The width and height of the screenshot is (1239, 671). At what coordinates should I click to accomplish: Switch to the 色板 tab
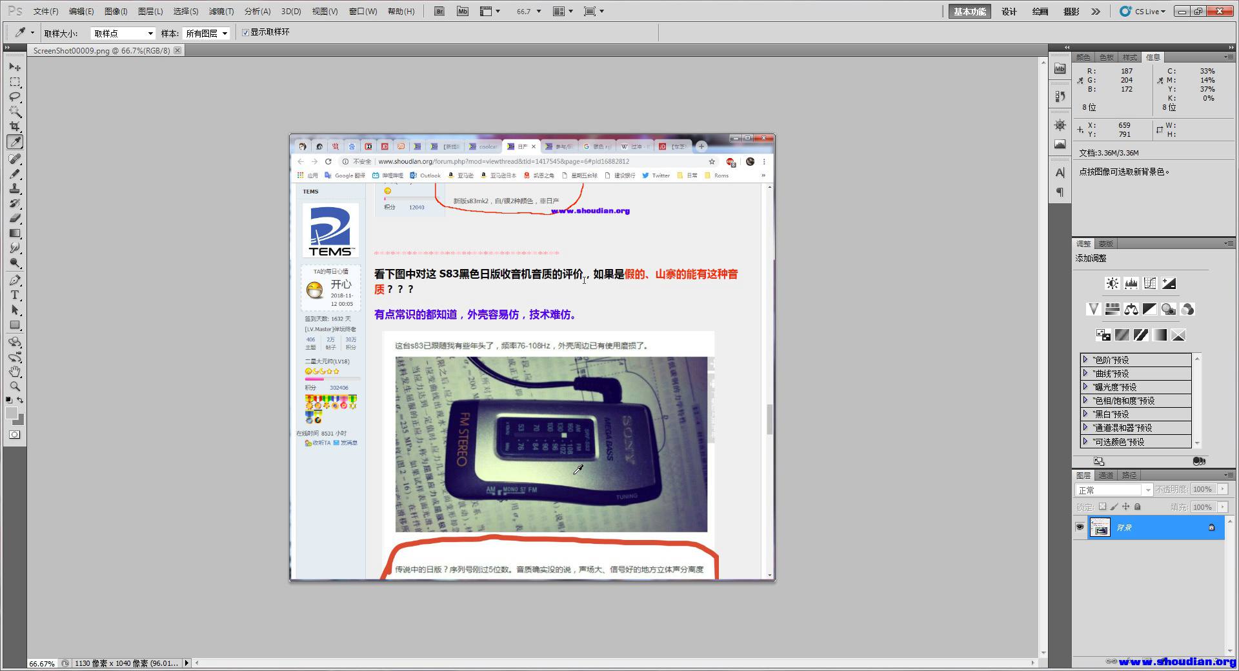coord(1107,57)
